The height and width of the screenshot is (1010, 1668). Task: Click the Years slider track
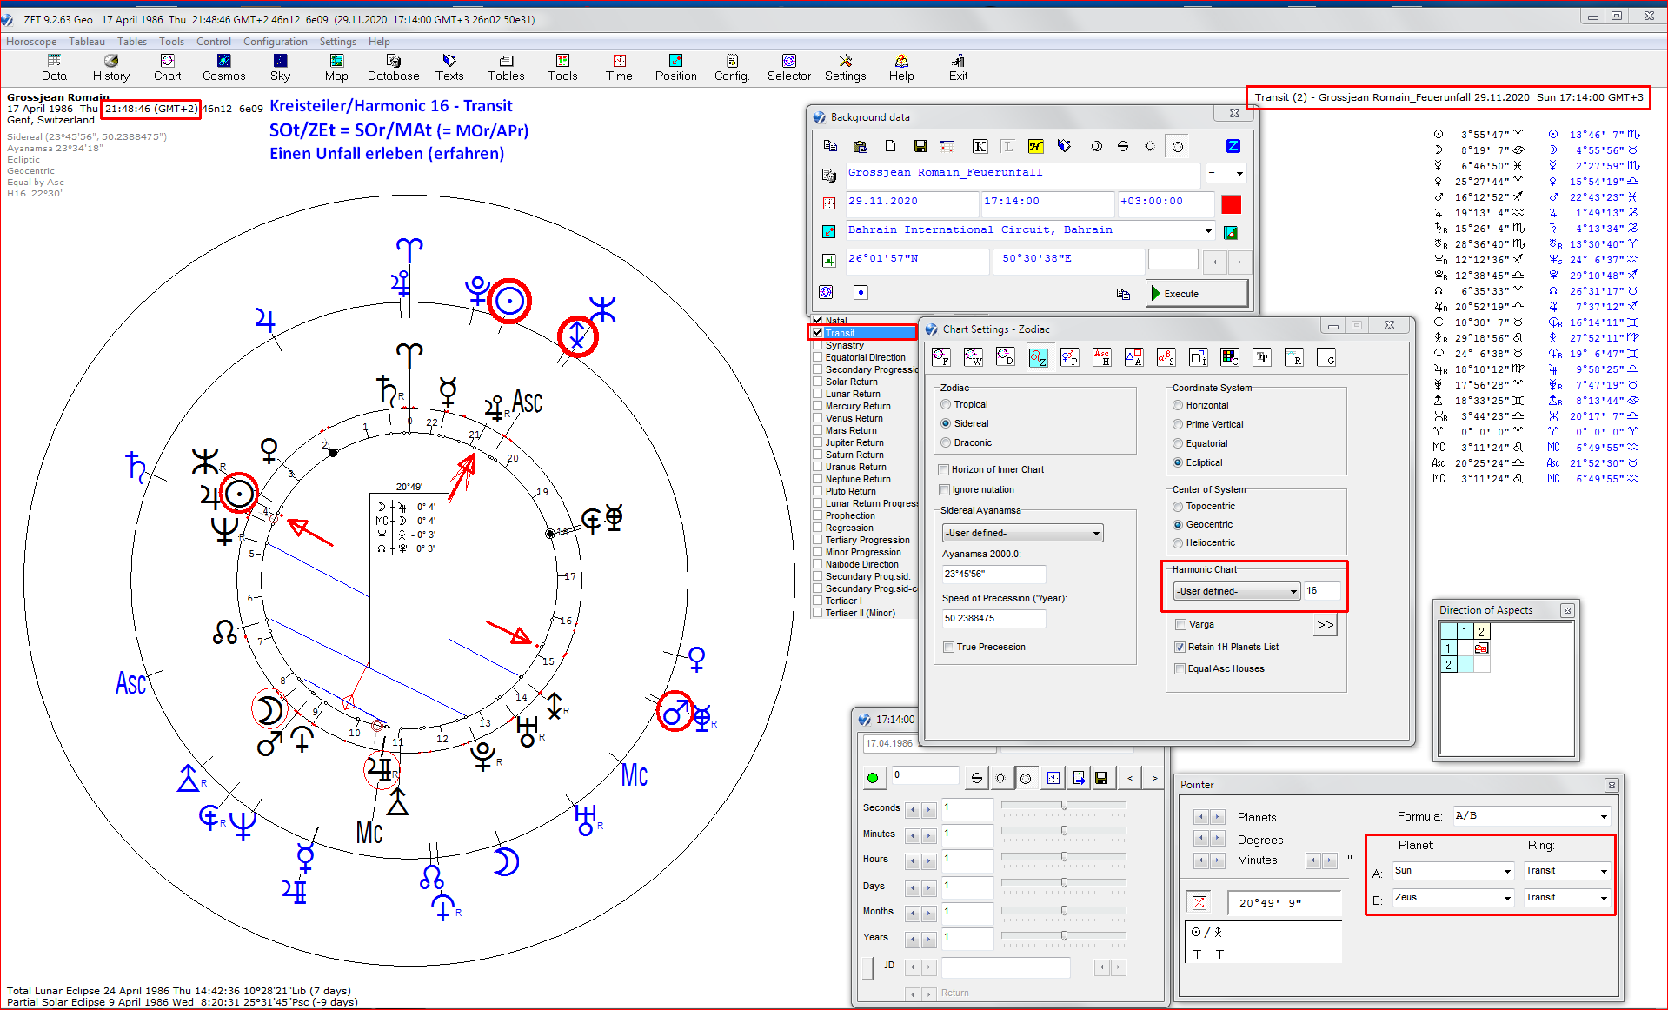[x=1063, y=936]
